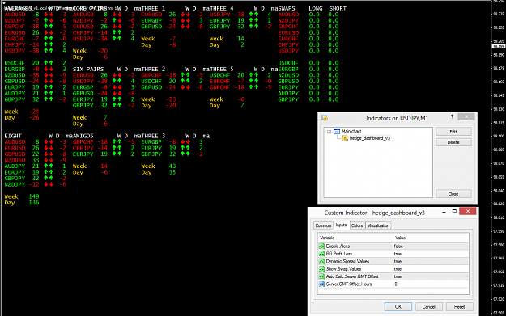Switch to the Inputs tab
The image size is (506, 316).
coord(341,225)
